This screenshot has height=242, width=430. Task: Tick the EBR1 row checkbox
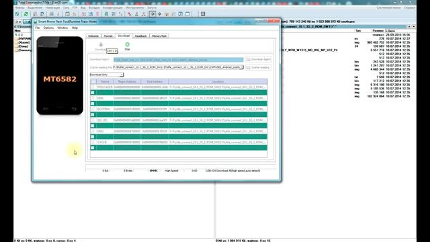(93, 98)
